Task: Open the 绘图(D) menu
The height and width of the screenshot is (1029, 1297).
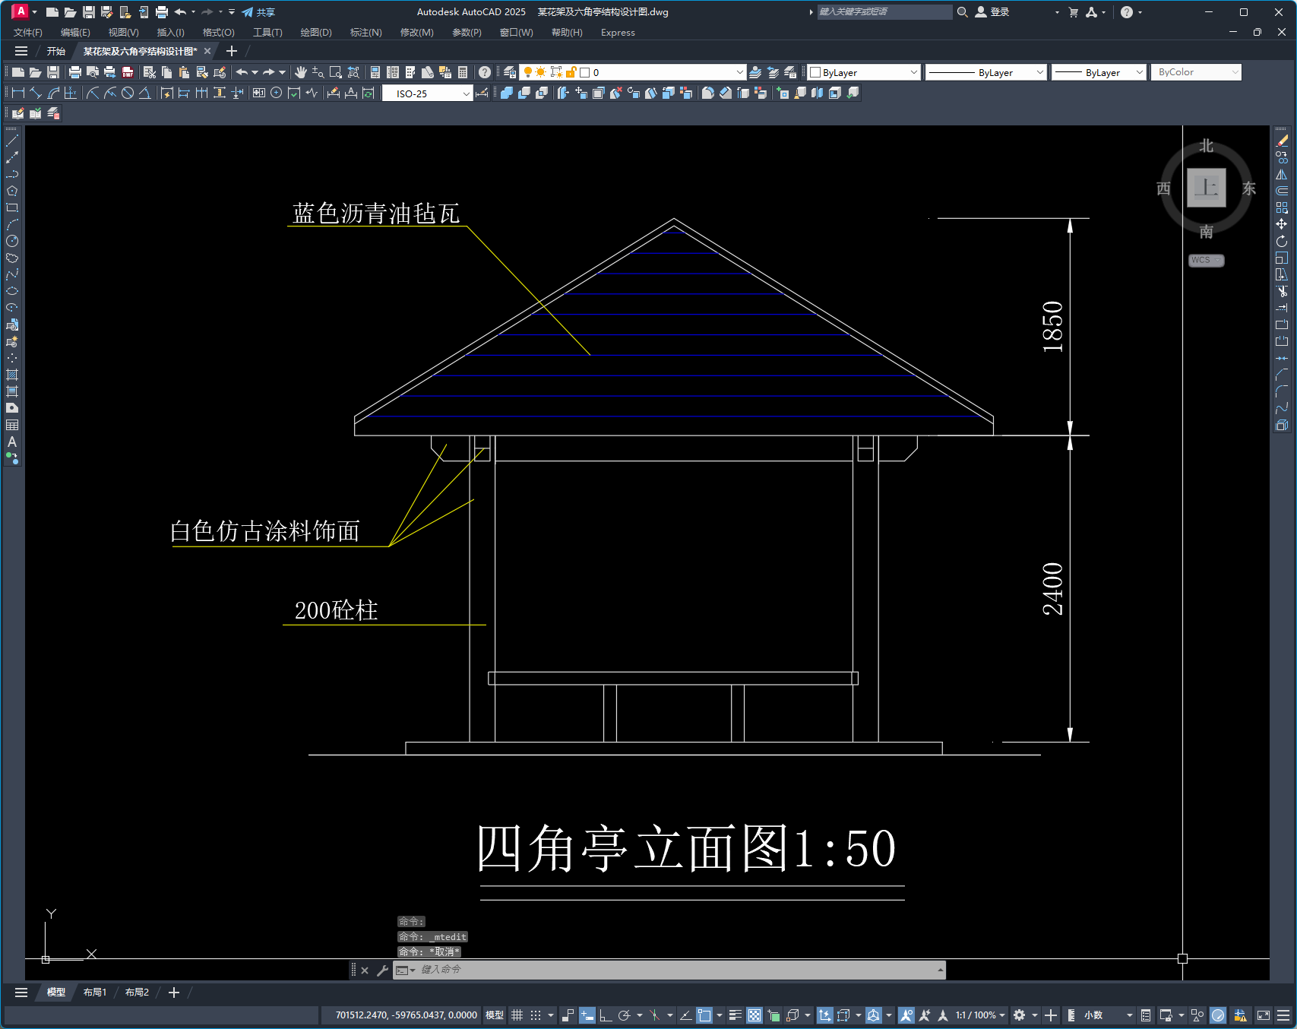Action: pos(316,33)
